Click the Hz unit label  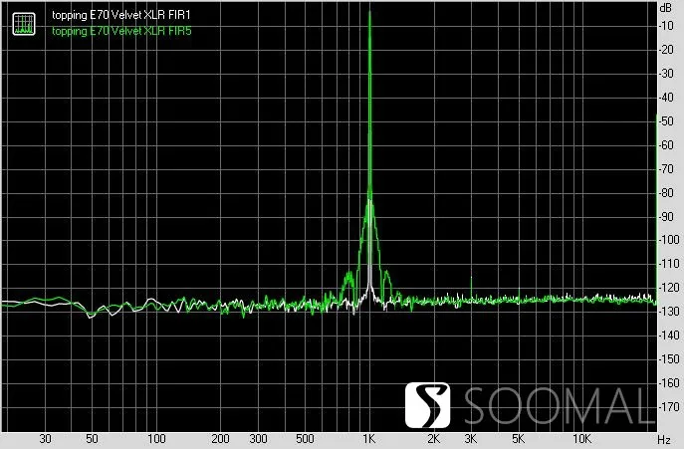[x=664, y=440]
